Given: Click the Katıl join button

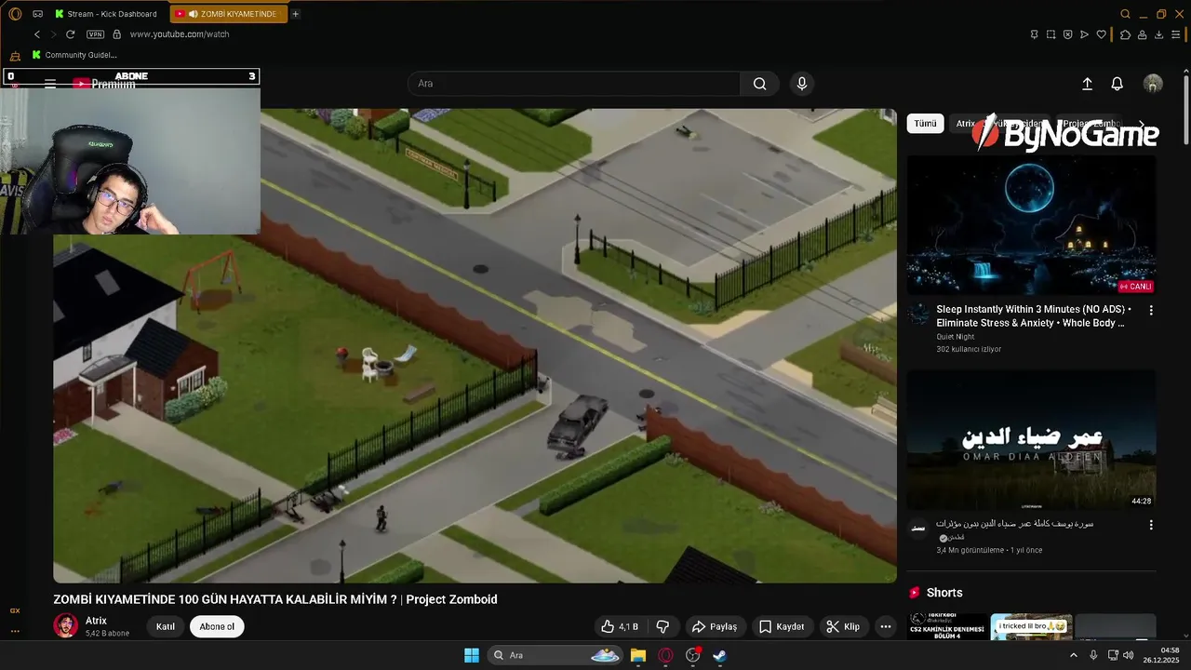Looking at the screenshot, I should point(166,626).
